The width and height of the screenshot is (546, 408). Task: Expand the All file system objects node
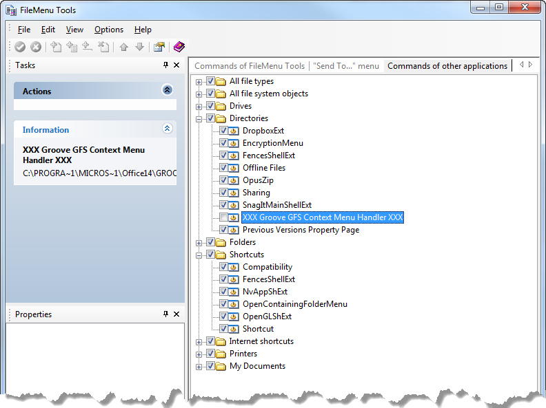[199, 94]
